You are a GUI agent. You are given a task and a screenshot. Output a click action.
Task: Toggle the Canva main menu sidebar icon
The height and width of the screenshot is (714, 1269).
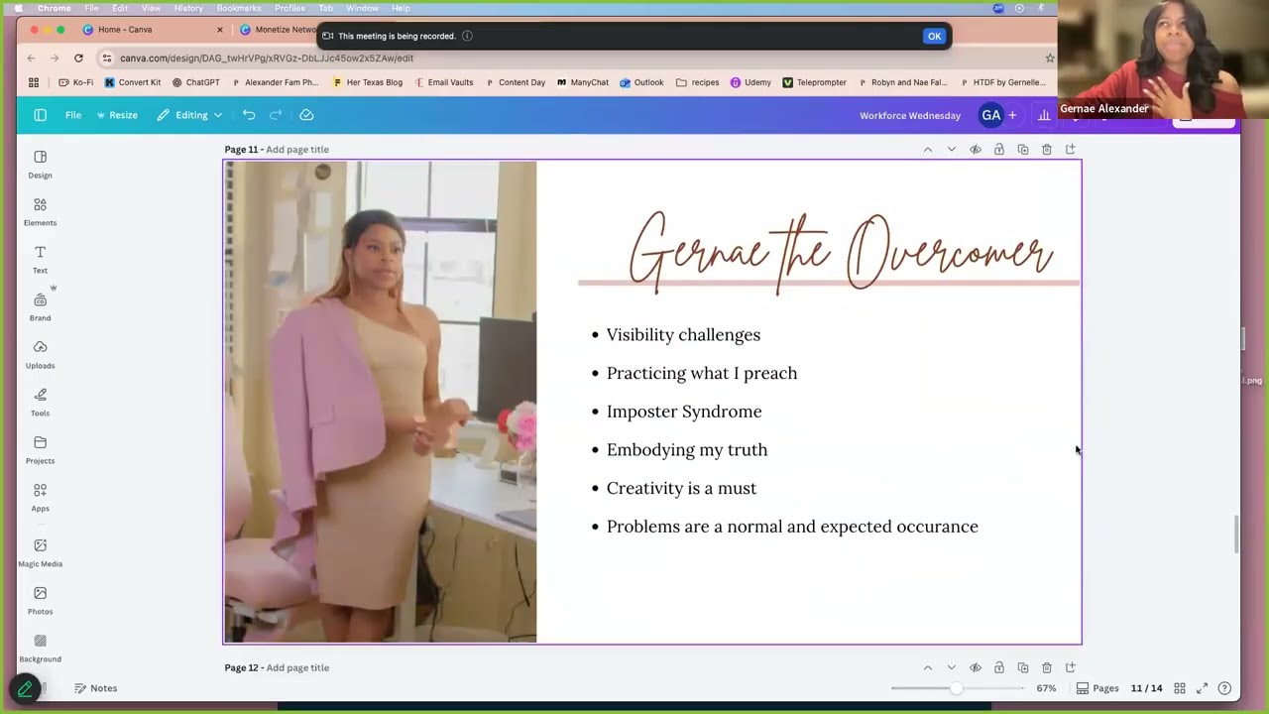(x=40, y=115)
